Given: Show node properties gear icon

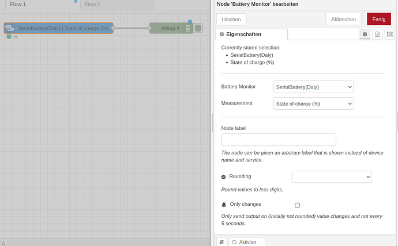Looking at the screenshot, I should pyautogui.click(x=365, y=34).
